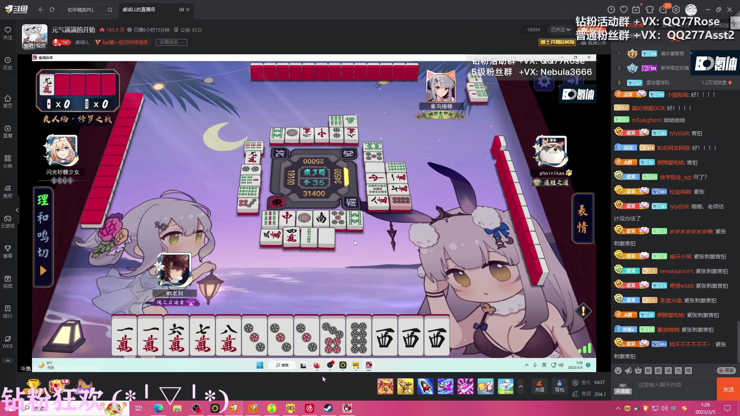Click the megaphone broadcast icon in chat toolbar
Screen dimensions: 740x416
(x=628, y=371)
